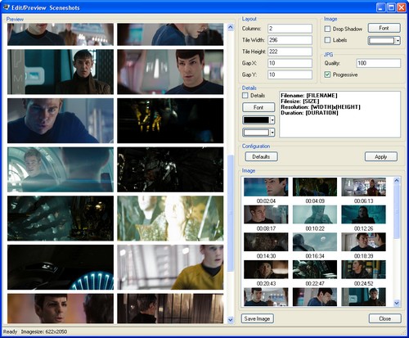Click the Tile Height input field
Image resolution: width=409 pixels, height=338 pixels.
(290, 52)
